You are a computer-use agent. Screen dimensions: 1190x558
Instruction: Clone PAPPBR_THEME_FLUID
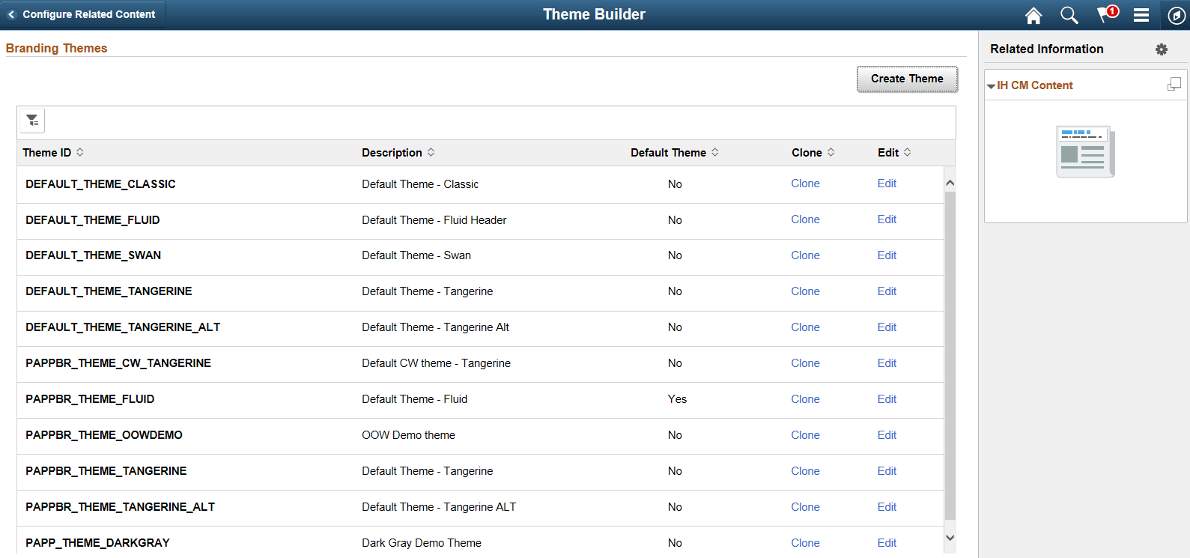(x=805, y=399)
